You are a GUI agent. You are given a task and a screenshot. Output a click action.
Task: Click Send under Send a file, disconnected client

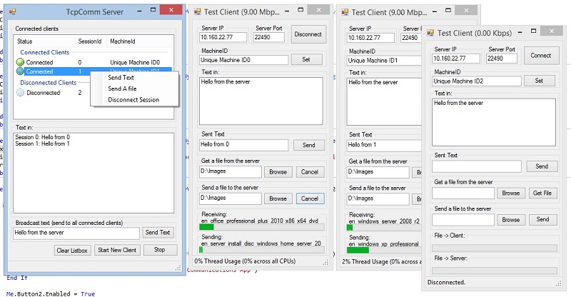click(542, 219)
